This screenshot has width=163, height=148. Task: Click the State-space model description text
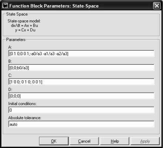click(x=24, y=26)
